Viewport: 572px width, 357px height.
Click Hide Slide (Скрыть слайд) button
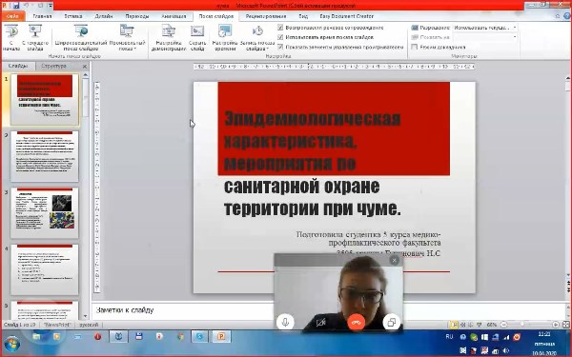click(197, 37)
